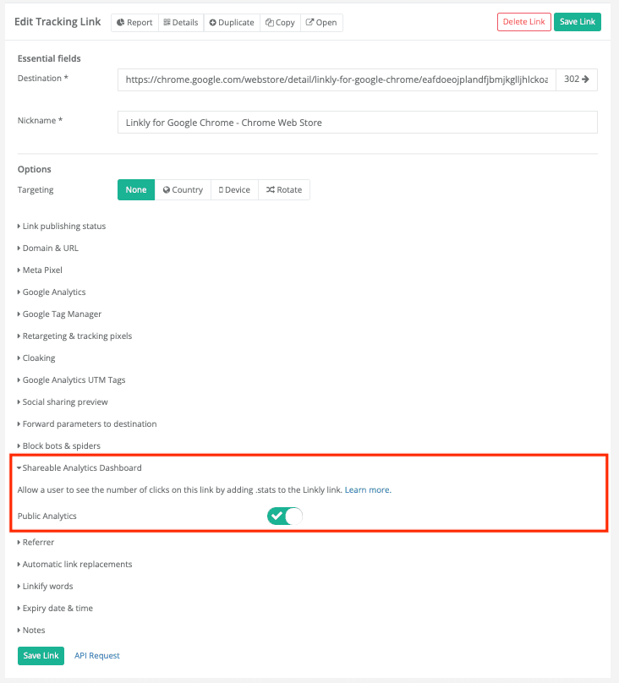Open the tracking link using the Open icon
619x683 pixels.
(x=321, y=22)
